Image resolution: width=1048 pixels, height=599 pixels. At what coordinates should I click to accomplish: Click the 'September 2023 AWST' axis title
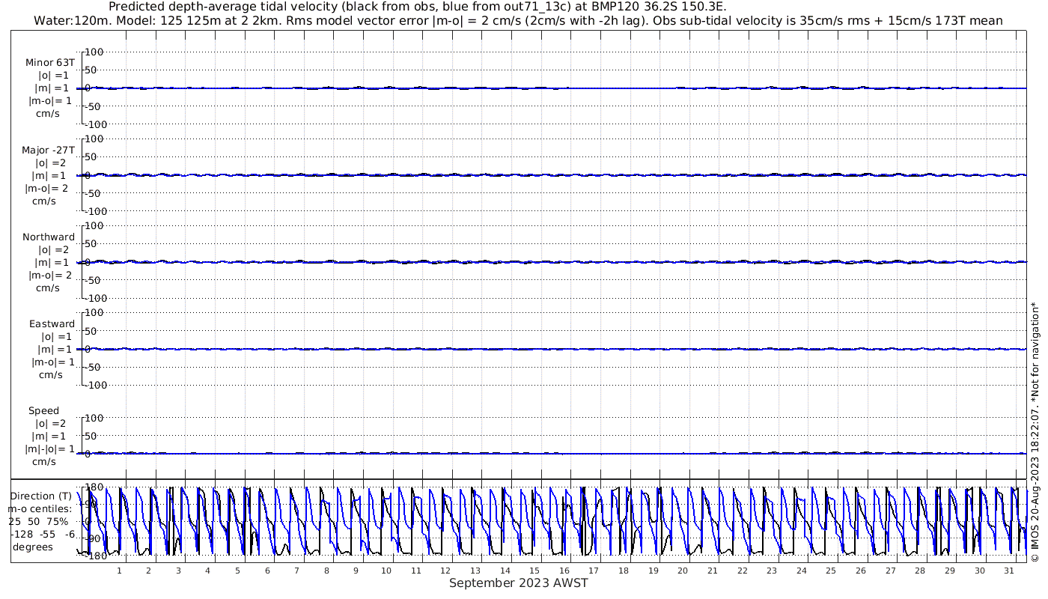(x=518, y=583)
